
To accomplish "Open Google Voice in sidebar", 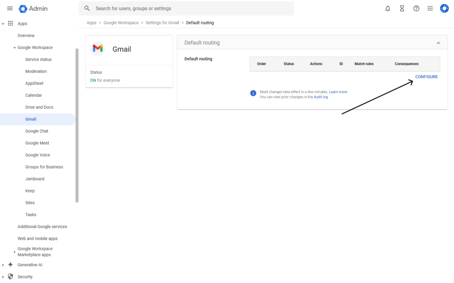I will [38, 155].
